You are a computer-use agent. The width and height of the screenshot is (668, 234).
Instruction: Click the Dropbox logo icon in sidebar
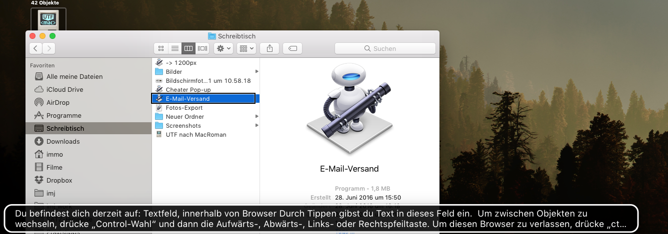pos(39,180)
